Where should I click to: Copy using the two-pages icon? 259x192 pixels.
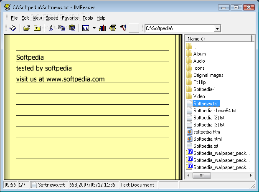pos(61,28)
